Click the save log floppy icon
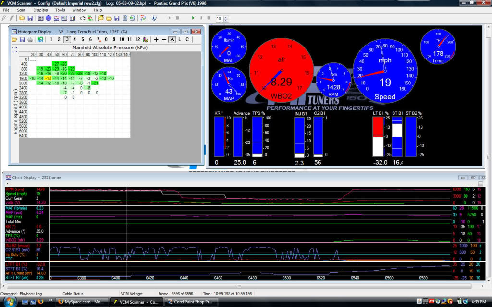Screen dimensions: 492x307 click(117, 18)
